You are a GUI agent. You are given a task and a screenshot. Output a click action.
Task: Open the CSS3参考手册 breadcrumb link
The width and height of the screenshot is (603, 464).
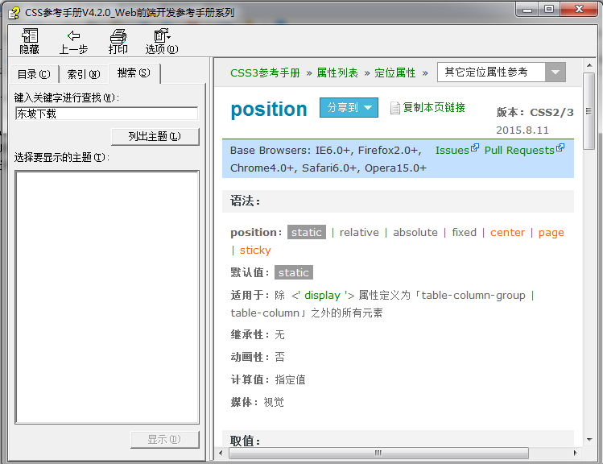[x=265, y=72]
